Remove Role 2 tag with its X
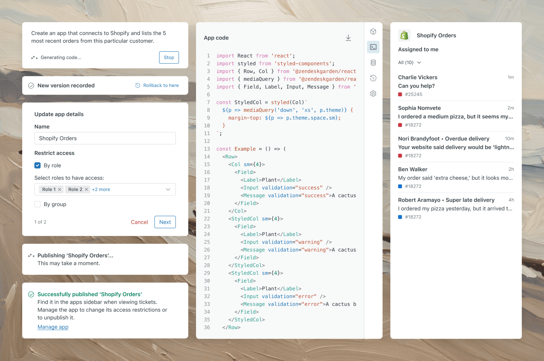This screenshot has width=544, height=361. [x=86, y=190]
